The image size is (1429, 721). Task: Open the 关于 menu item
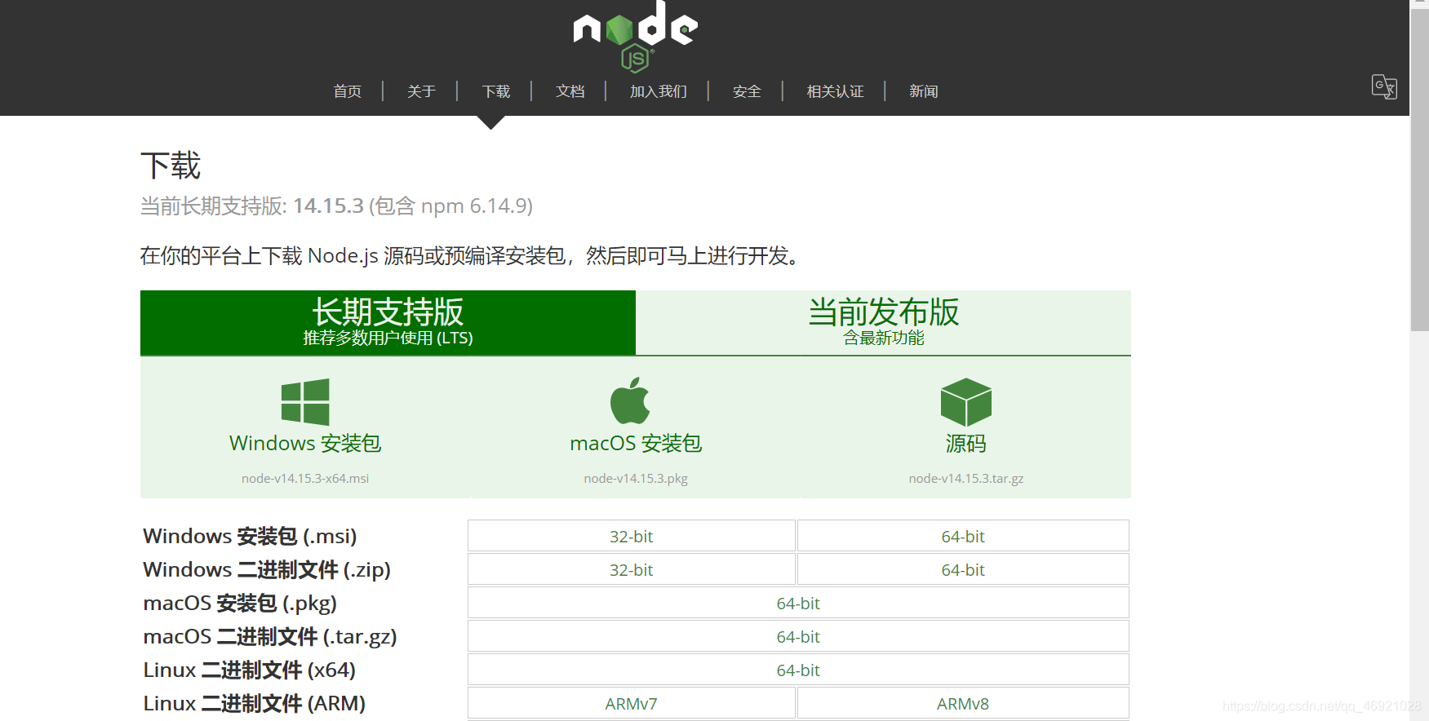point(421,91)
